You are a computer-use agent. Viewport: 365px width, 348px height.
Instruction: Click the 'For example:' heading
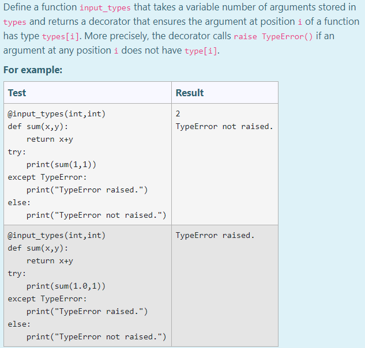pyautogui.click(x=33, y=70)
